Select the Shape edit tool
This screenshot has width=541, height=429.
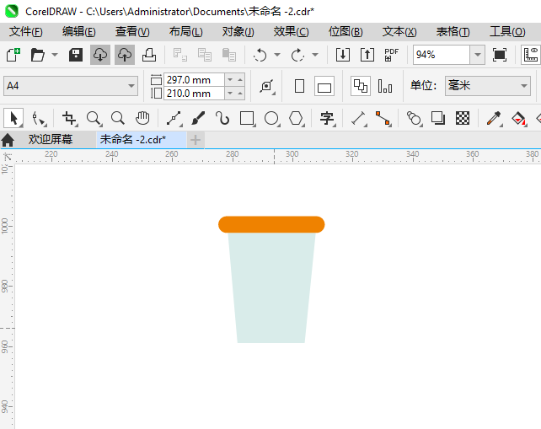point(39,118)
